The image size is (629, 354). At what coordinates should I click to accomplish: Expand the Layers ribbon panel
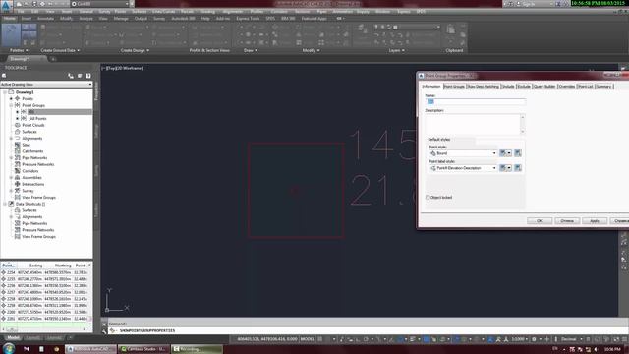pos(397,50)
